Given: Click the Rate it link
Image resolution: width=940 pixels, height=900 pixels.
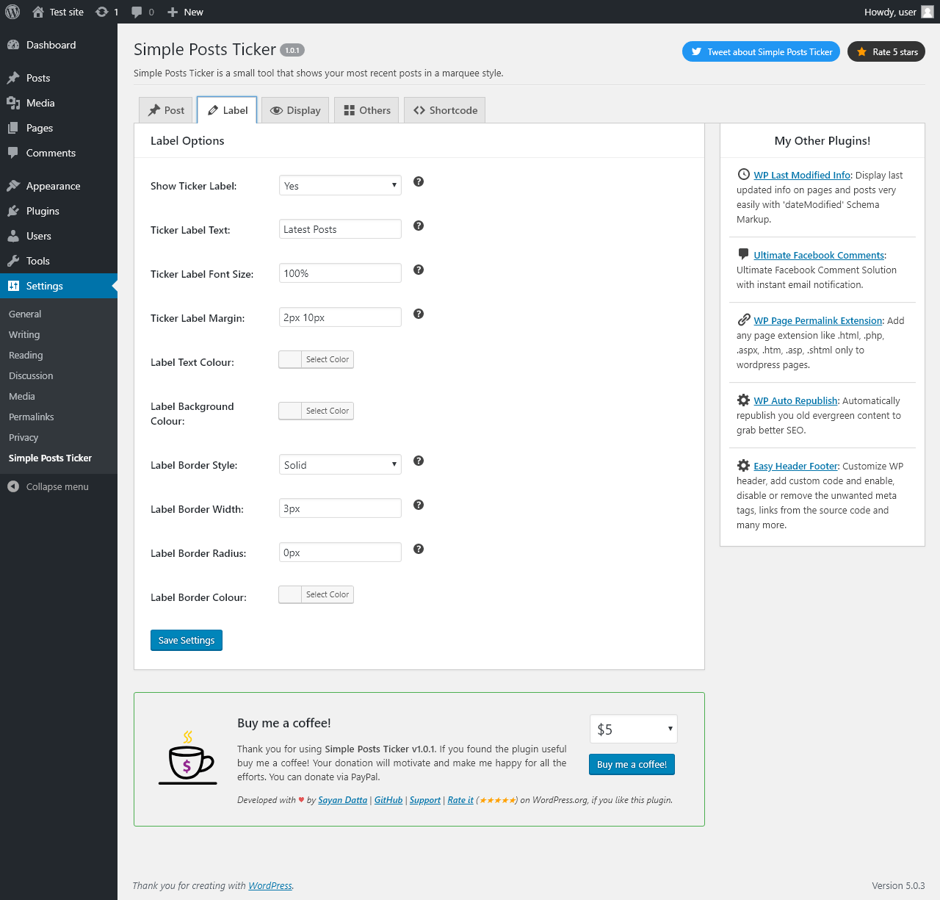Looking at the screenshot, I should click(x=460, y=800).
